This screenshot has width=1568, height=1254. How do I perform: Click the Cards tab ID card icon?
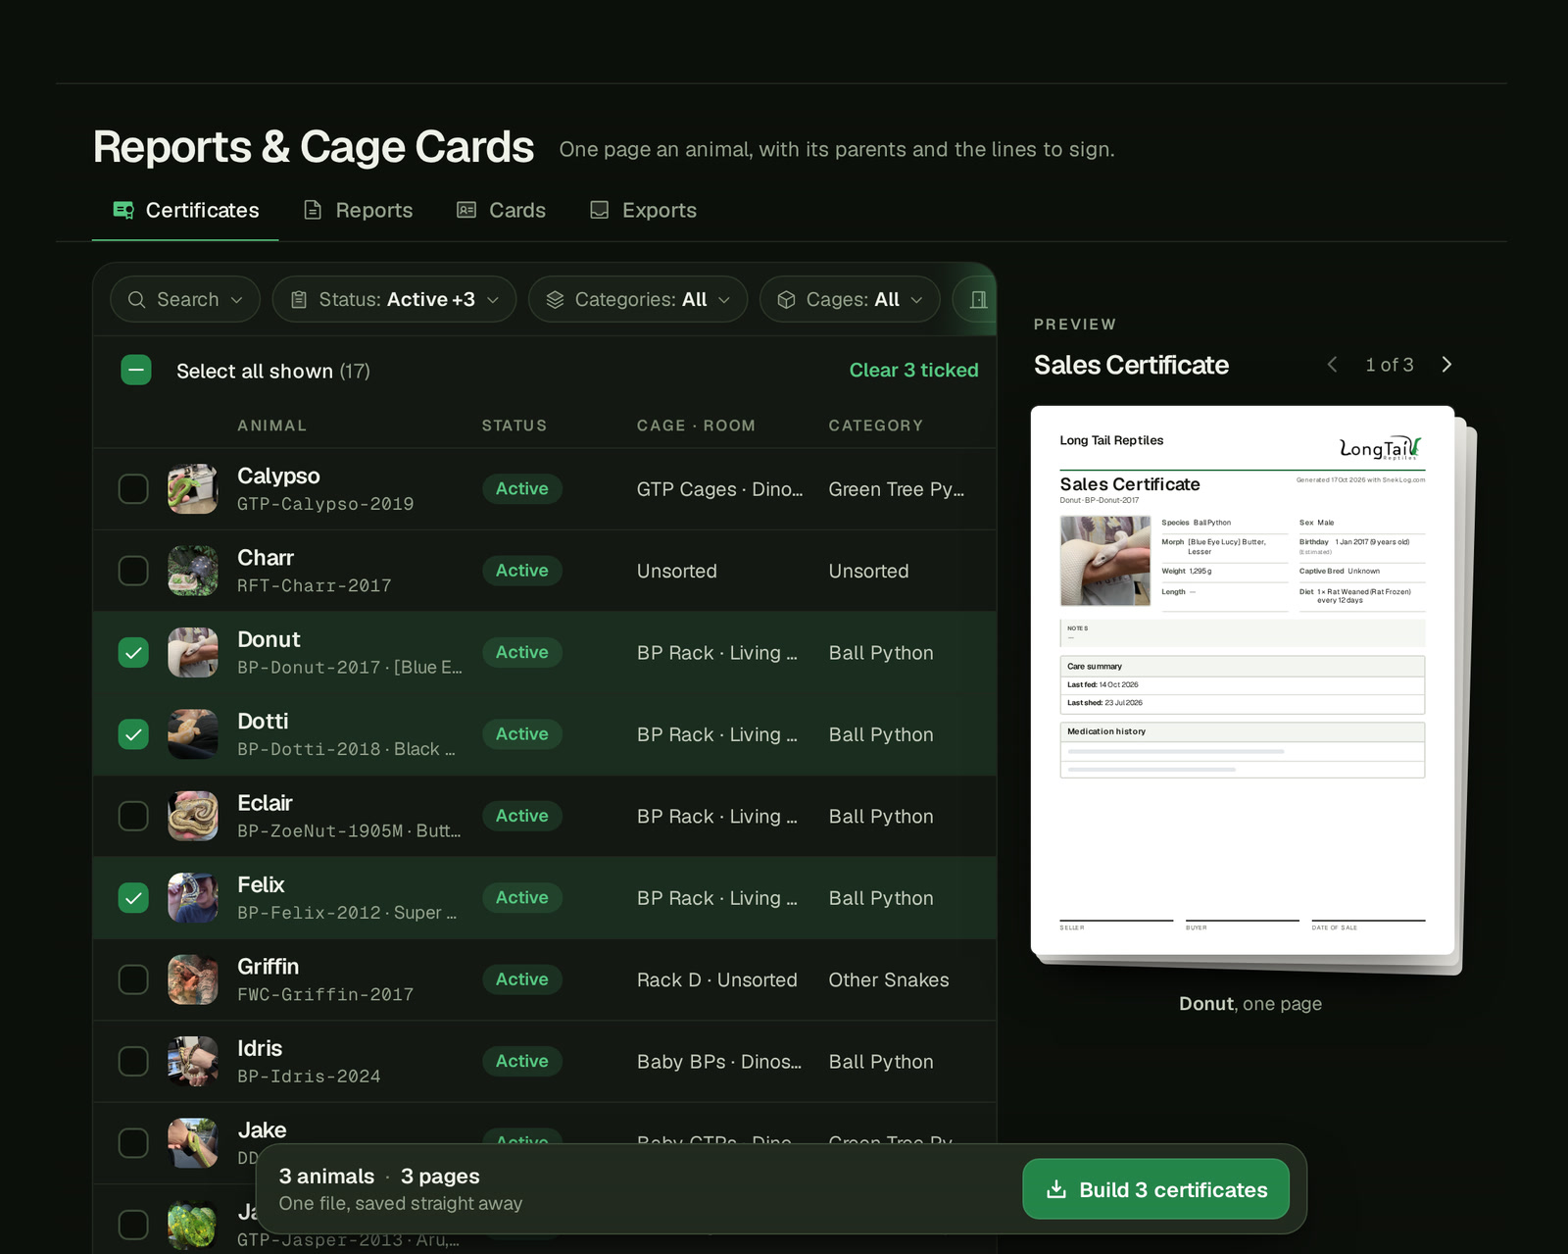pyautogui.click(x=466, y=211)
